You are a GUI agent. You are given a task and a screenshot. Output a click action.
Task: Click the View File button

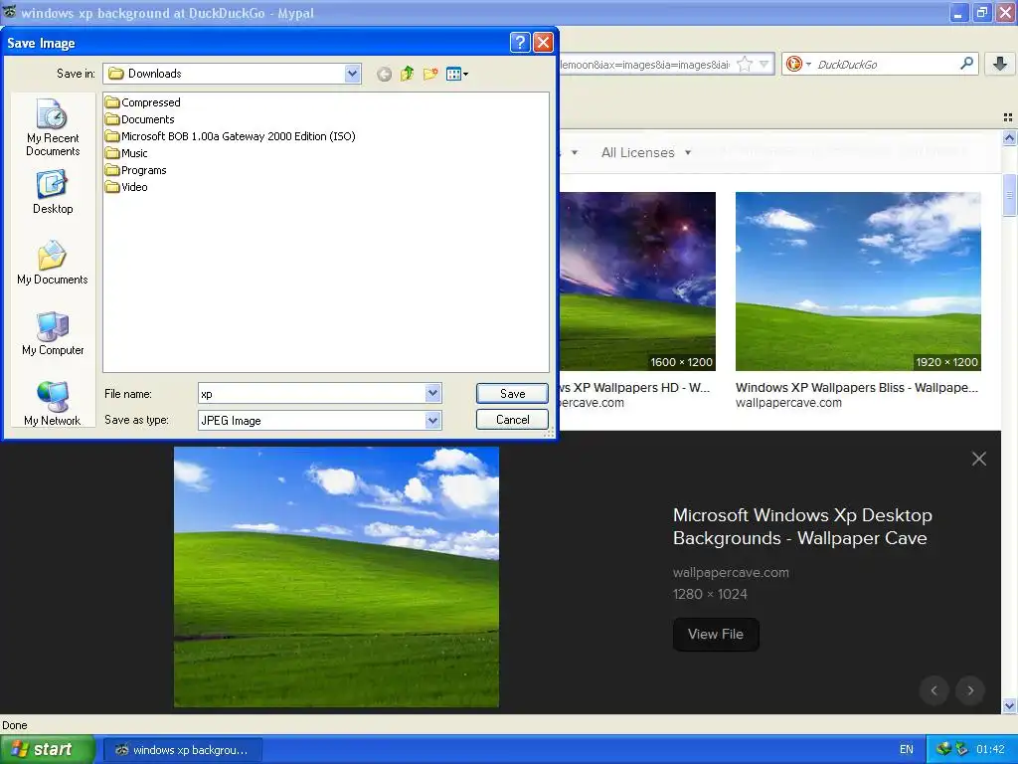(716, 634)
